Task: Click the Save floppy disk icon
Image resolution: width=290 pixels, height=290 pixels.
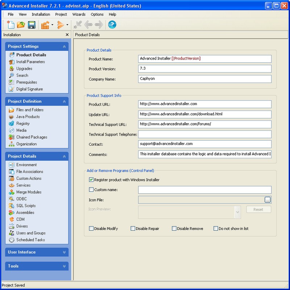Action: click(x=32, y=25)
